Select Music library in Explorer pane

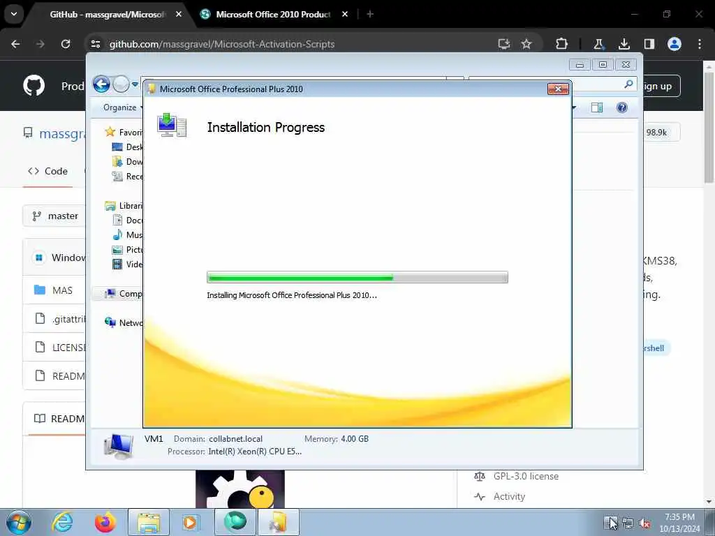(x=127, y=234)
